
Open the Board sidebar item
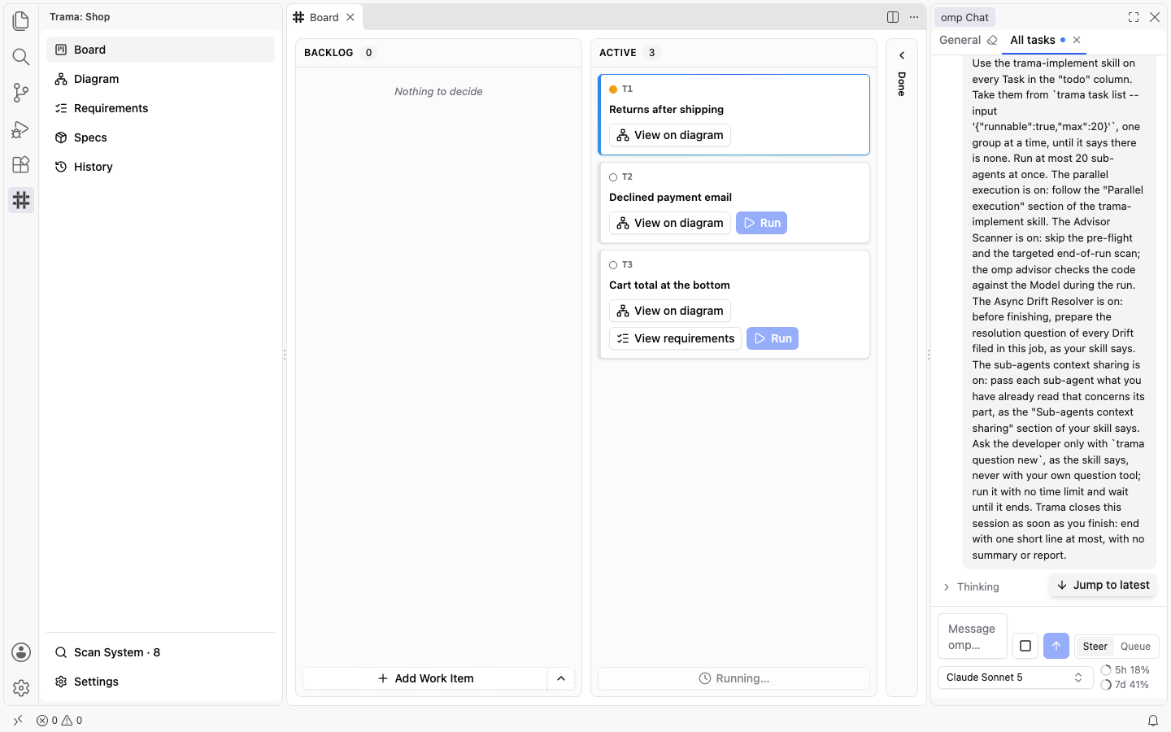click(160, 50)
